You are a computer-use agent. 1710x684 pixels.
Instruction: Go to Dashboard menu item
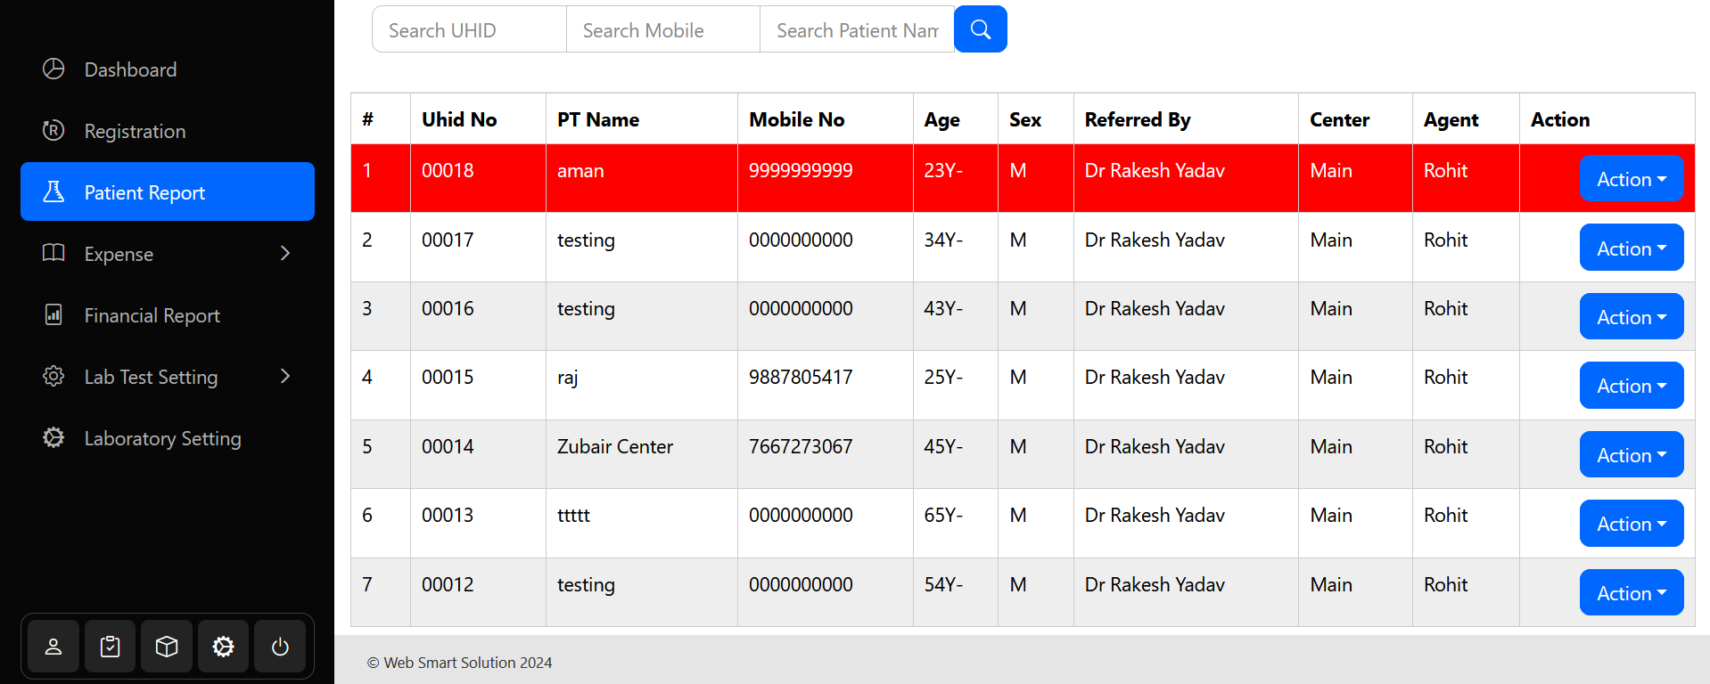pos(168,69)
